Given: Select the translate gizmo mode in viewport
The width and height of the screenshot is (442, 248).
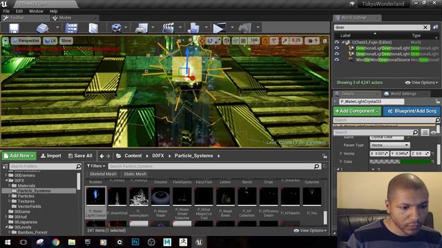Looking at the screenshot, I should pos(202,41).
